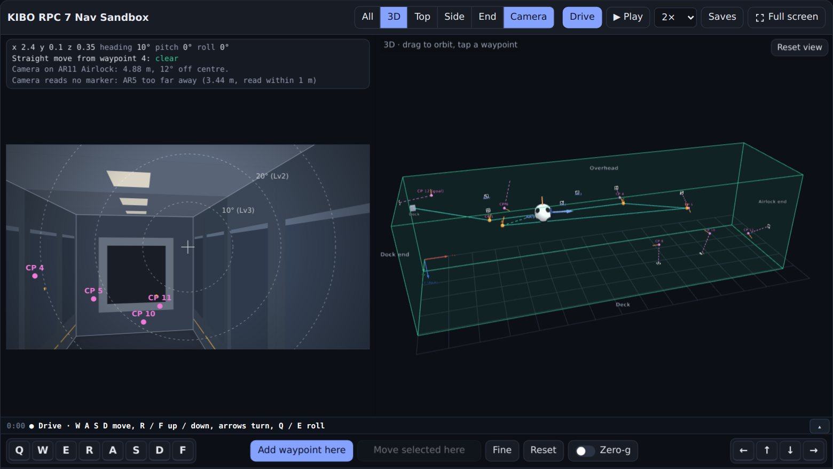Click the CP 4 dot in camera view
833x469 pixels.
[x=35, y=276]
